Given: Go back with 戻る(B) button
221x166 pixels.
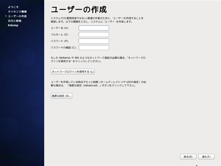Looking at the screenshot, I should 188,157.
